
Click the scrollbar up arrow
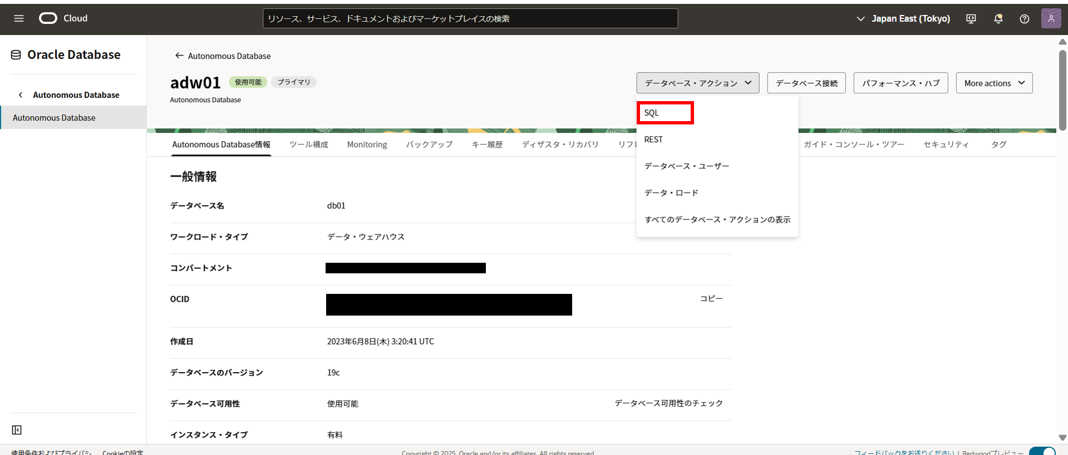pos(1062,42)
